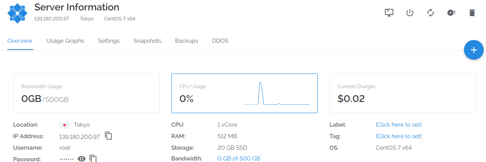
Task: Copy the password with copy icon
Action: pyautogui.click(x=93, y=158)
